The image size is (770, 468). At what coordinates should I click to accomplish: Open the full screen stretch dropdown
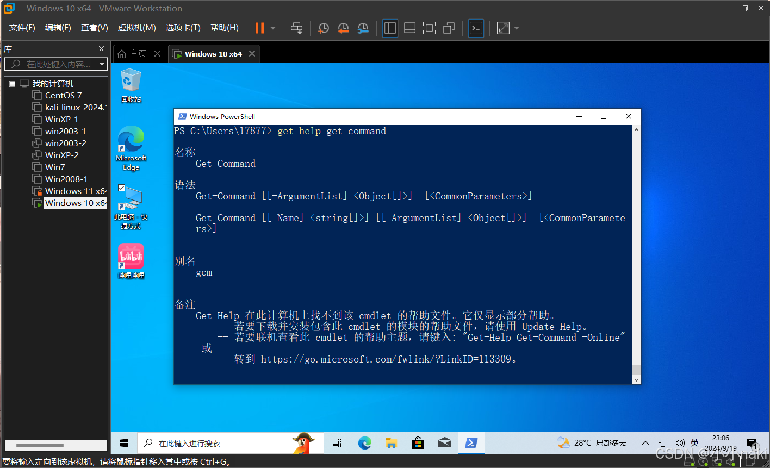coord(516,28)
